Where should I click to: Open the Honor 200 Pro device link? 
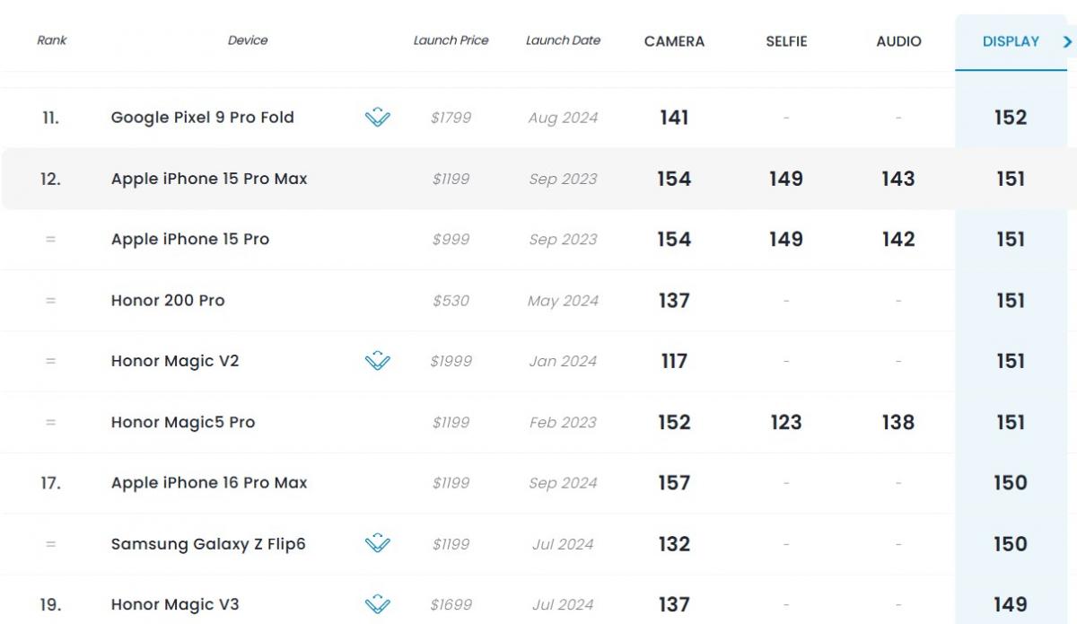point(168,301)
